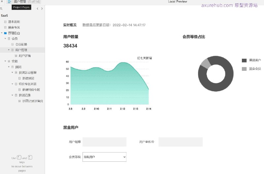Open the 会员配置 page
Image resolution: width=264 pixels, height=174 pixels.
click(x=21, y=44)
